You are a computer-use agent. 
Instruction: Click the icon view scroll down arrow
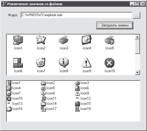(x=138, y=73)
